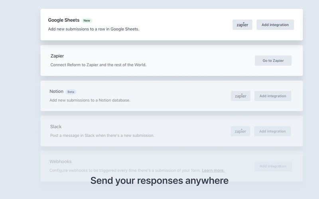This screenshot has height=199, width=319.
Task: Click the zapier badge in Slack row
Action: point(240,131)
